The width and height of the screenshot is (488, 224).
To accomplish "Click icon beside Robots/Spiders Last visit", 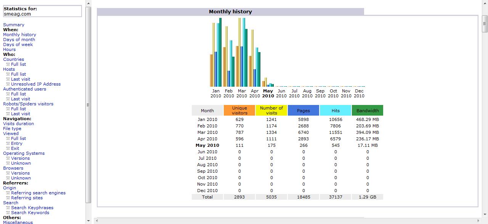I will coord(8,114).
